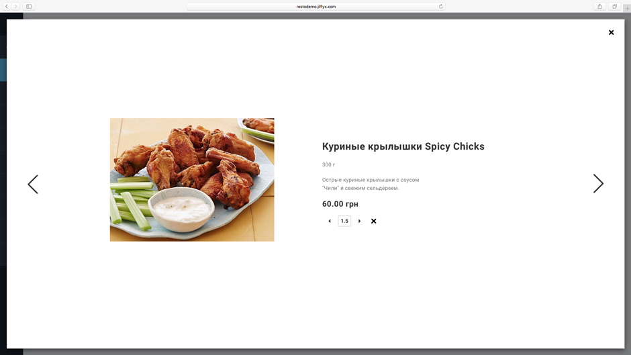Image resolution: width=631 pixels, height=355 pixels.
Task: Open the Safari share menu
Action: click(x=599, y=7)
